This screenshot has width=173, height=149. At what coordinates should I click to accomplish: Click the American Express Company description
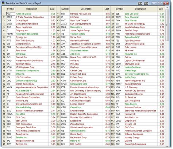[x=138, y=131]
